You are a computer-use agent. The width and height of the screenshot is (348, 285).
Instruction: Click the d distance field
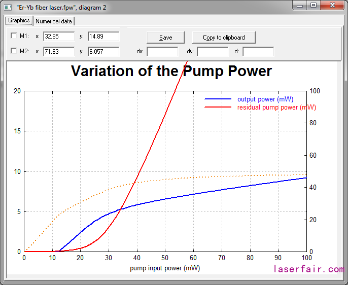coord(258,52)
